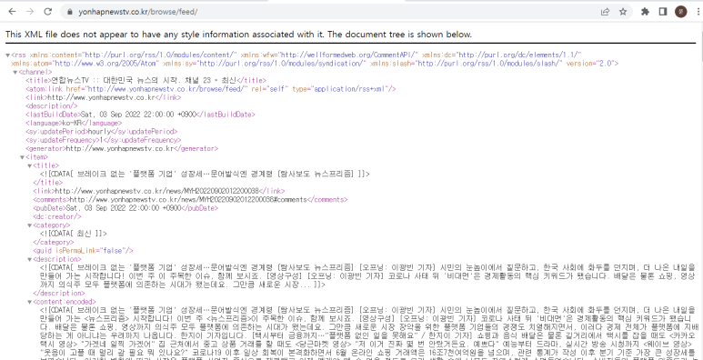Click the empty channel description element
Screen dimensions: 703x360
point(52,106)
